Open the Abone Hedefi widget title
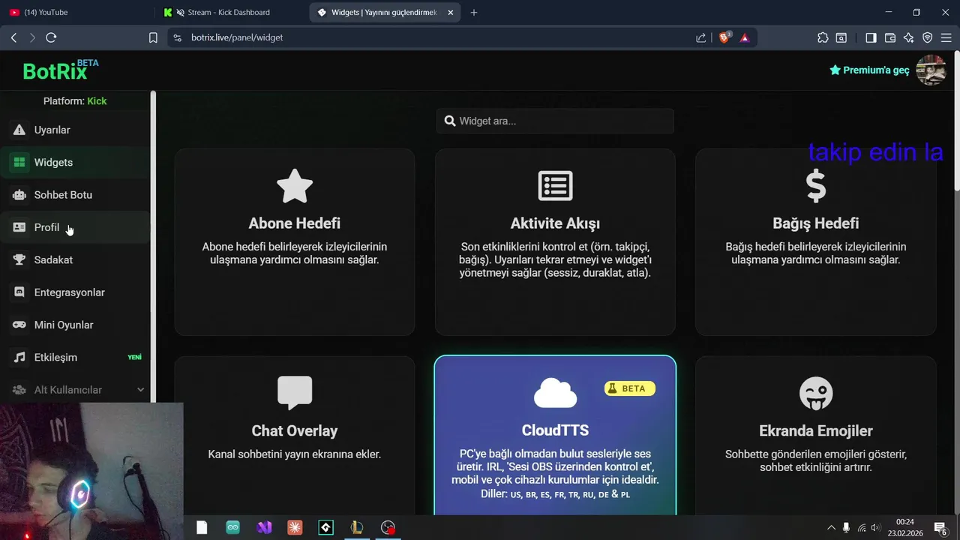Image resolution: width=960 pixels, height=540 pixels. point(295,223)
